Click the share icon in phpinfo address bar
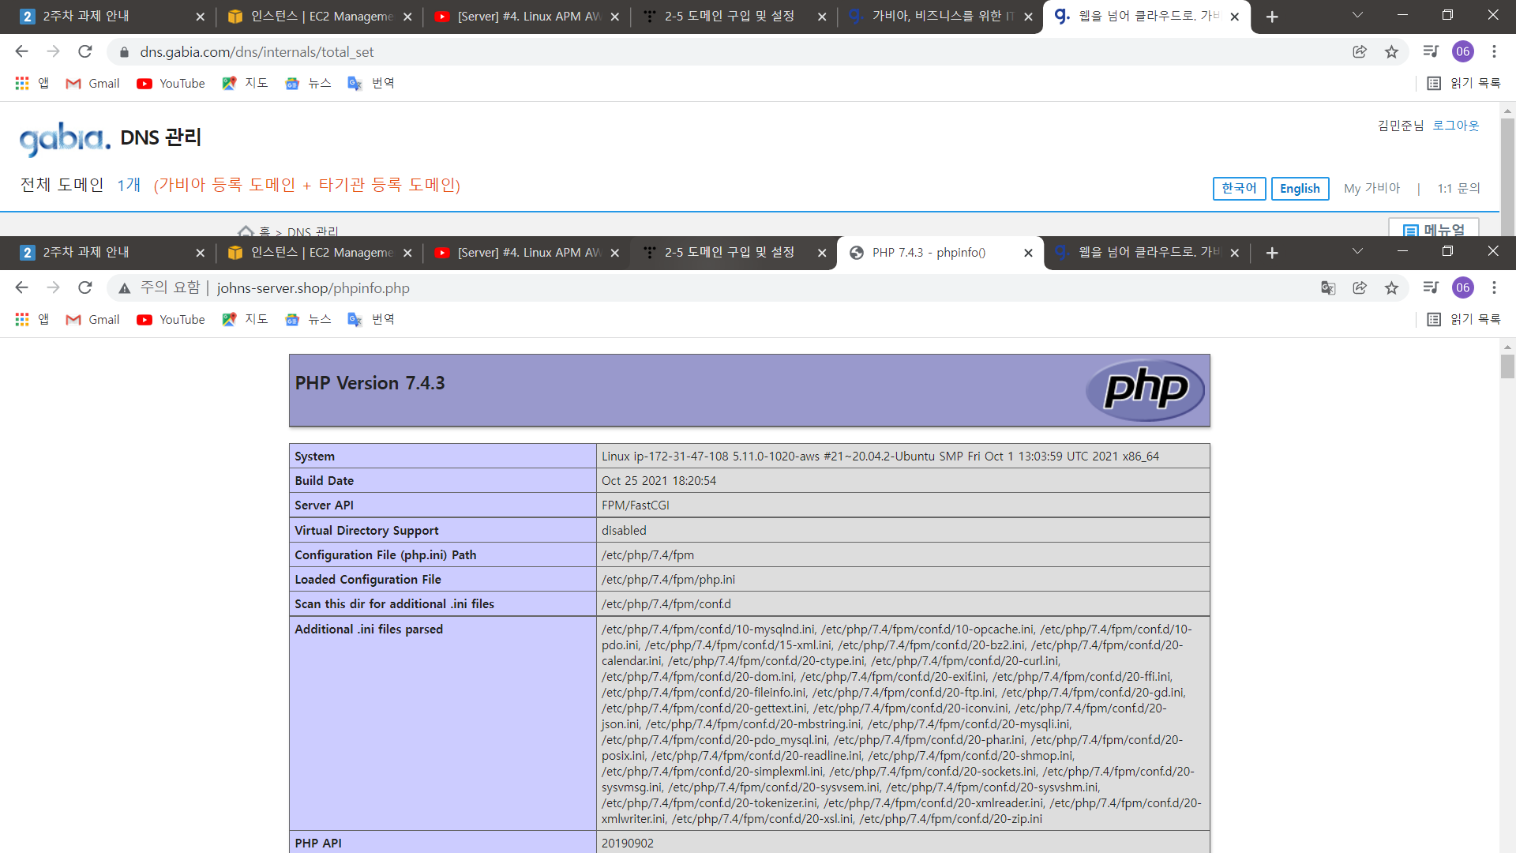This screenshot has height=853, width=1516. coord(1360,288)
